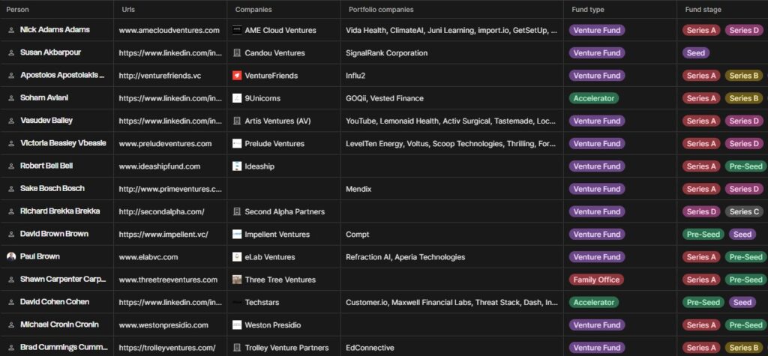Open the www.ideashipfund.com link

[x=159, y=166]
